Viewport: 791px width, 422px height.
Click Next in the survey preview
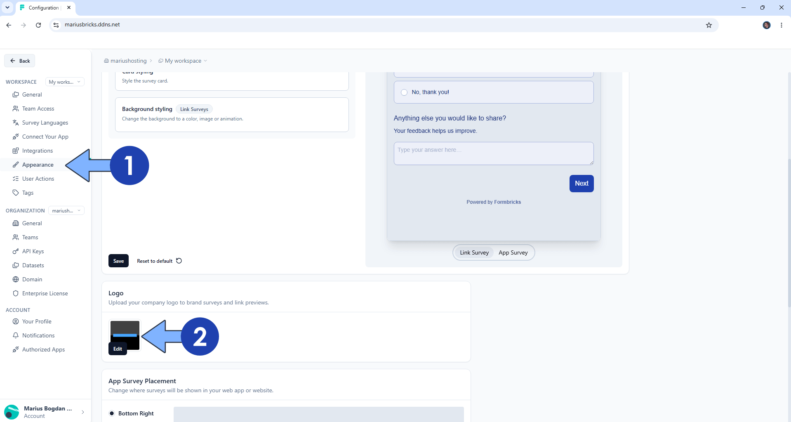581,184
